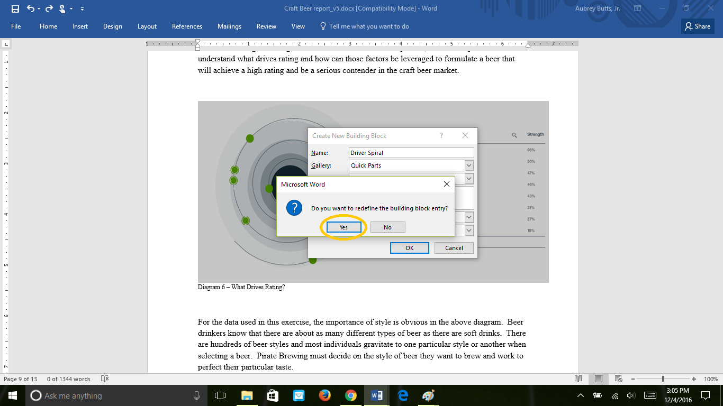Screen dimensions: 723x406
Task: Customize Quick Access Toolbar arrow
Action: (83, 9)
